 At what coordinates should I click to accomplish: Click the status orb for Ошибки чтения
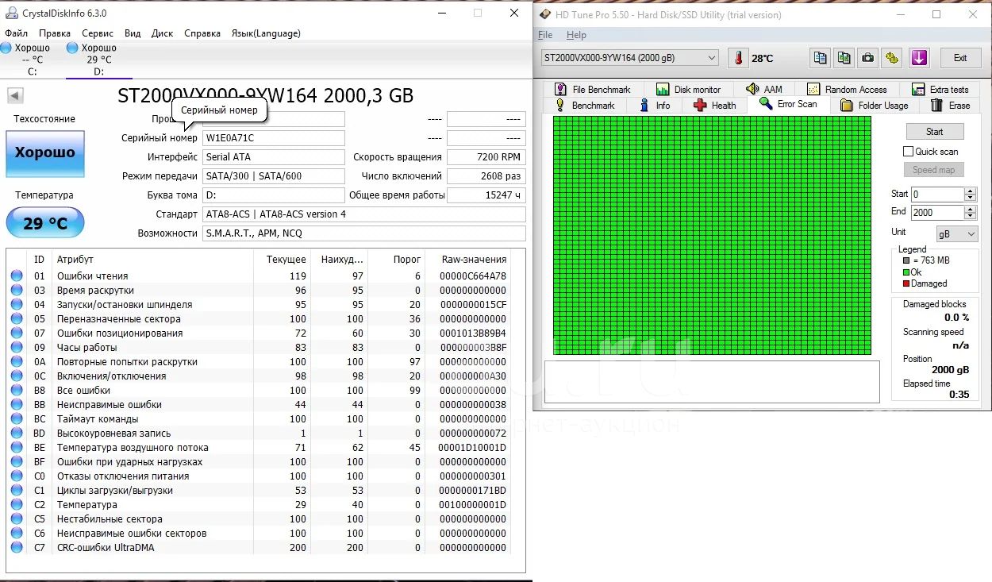(x=17, y=276)
